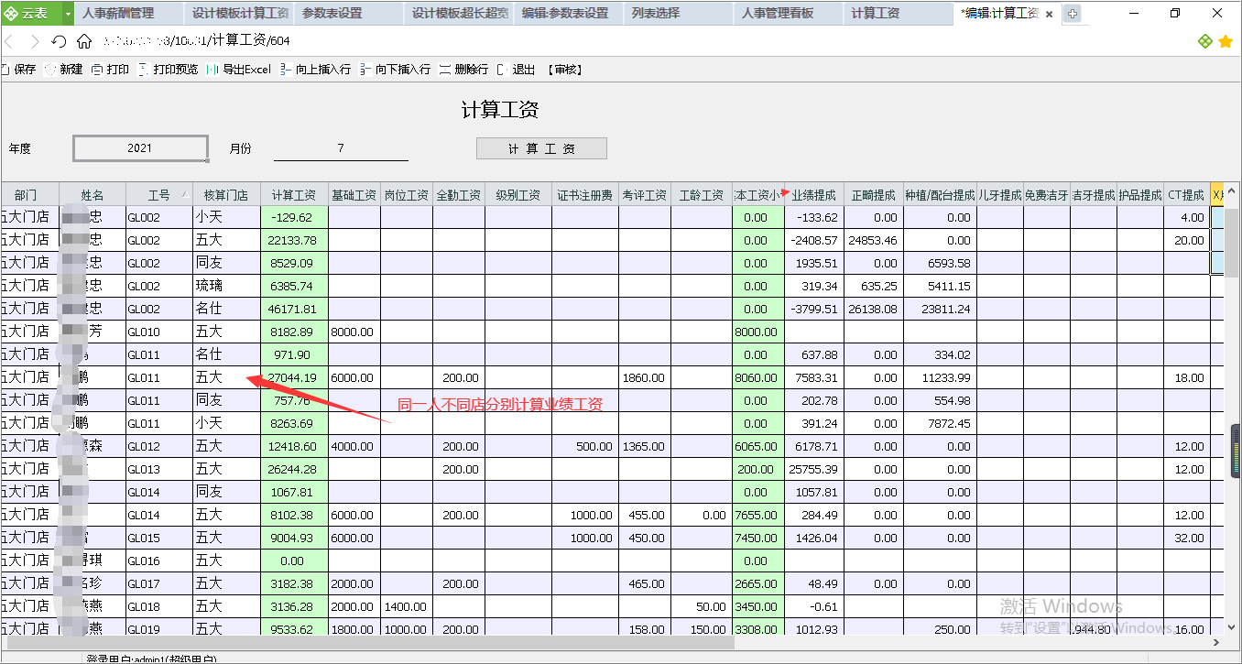The image size is (1242, 664).
Task: Click the green 云表 icon near favorites star
Action: [1205, 41]
